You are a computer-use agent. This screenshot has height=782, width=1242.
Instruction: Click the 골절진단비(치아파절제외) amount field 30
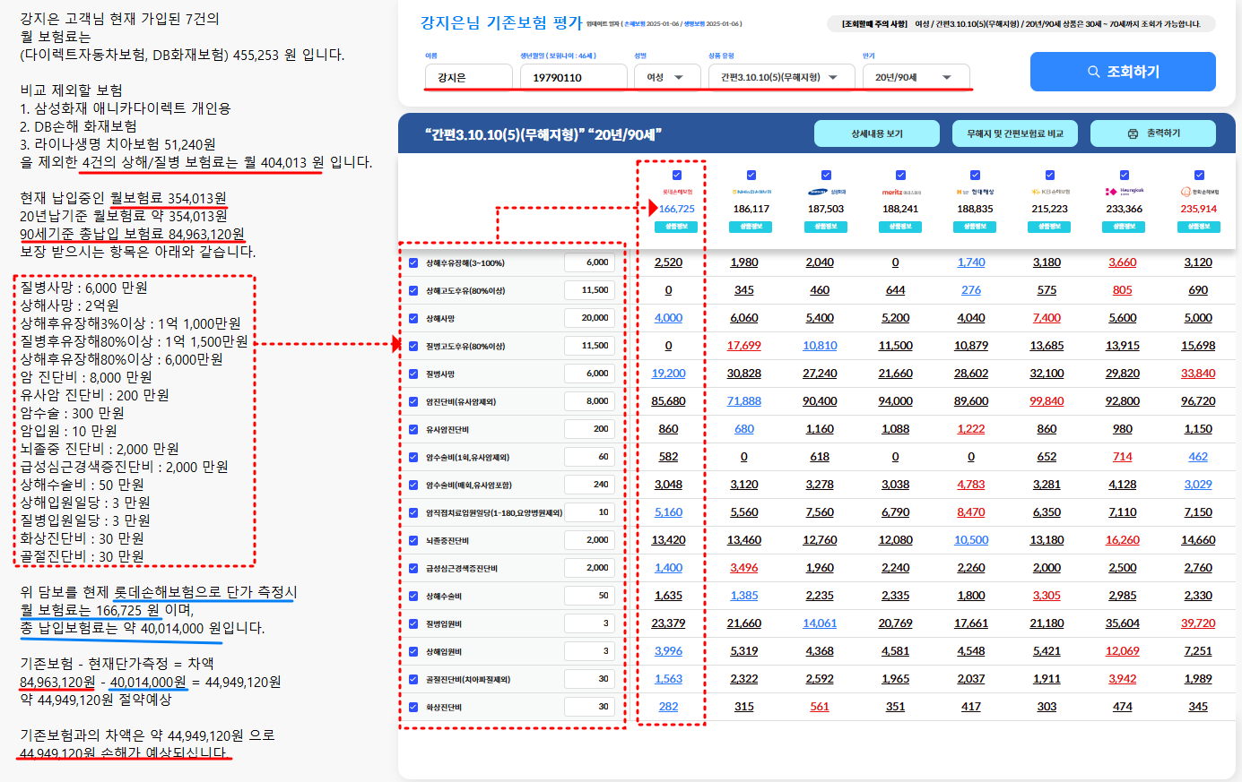[589, 679]
